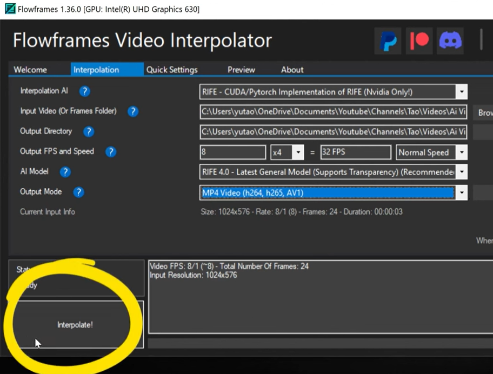This screenshot has width=493, height=374.
Task: Click the Current Input Info size and rate text
Action: point(302,212)
